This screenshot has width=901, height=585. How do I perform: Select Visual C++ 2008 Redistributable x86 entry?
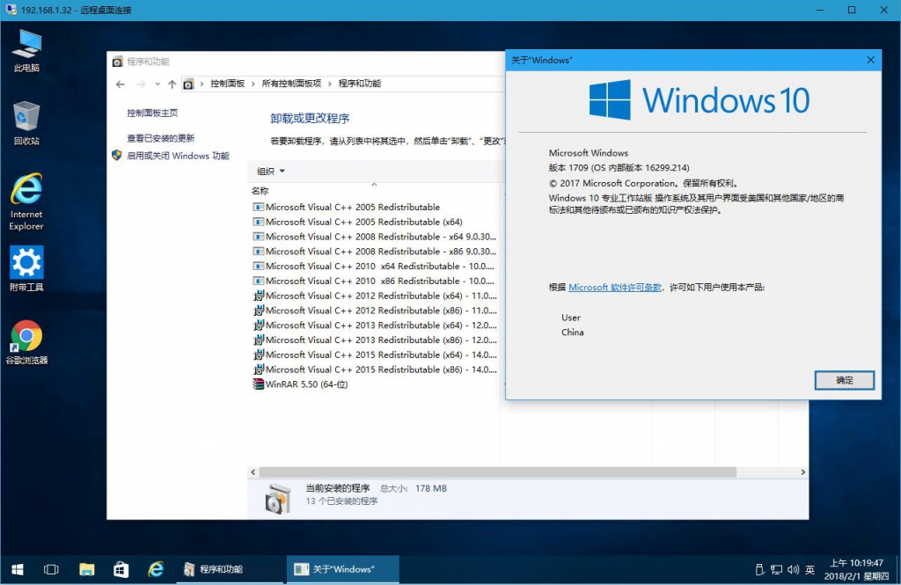tap(375, 252)
